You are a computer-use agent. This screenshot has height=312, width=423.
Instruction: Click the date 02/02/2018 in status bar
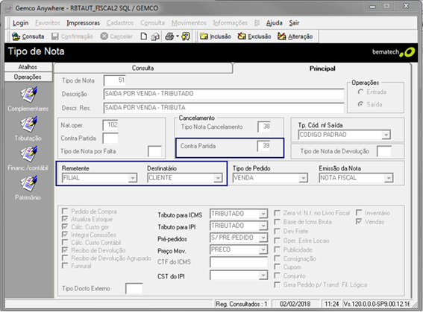(x=295, y=305)
